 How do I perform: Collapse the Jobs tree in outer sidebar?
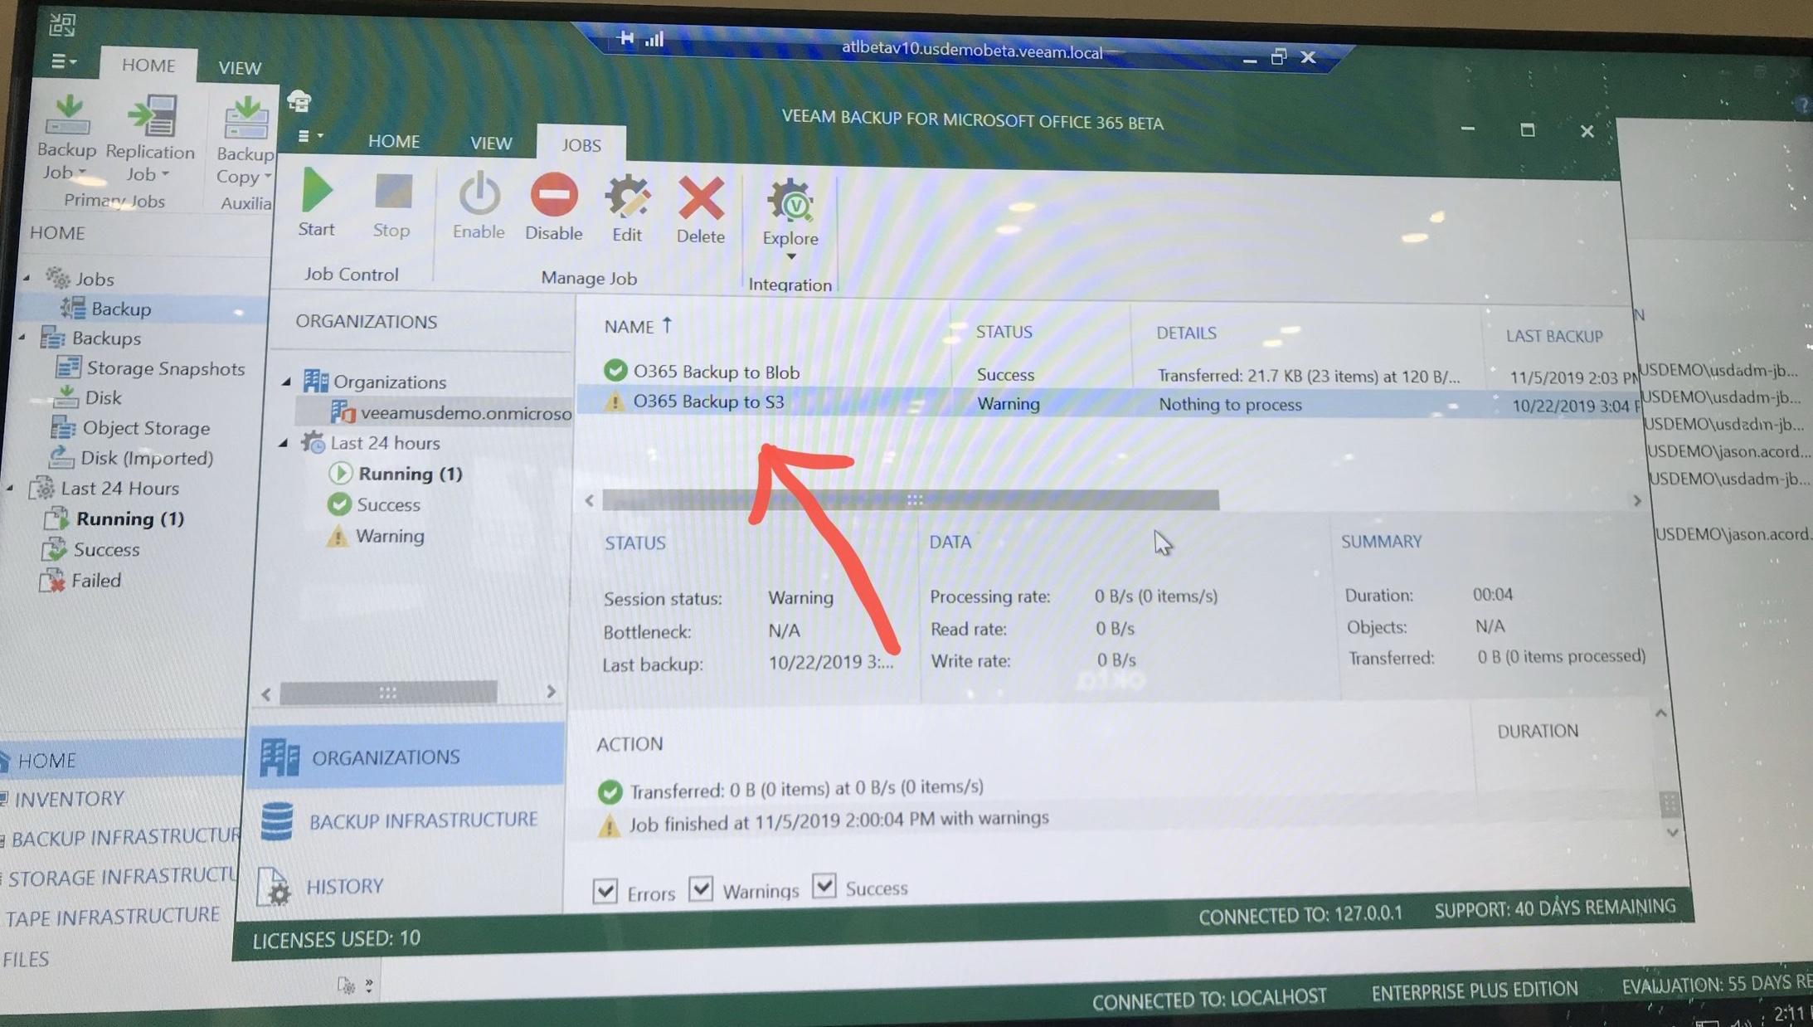tap(27, 278)
